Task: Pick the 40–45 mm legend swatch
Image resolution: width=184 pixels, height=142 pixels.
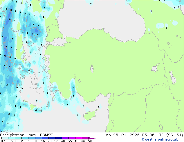Action: [79, 138]
